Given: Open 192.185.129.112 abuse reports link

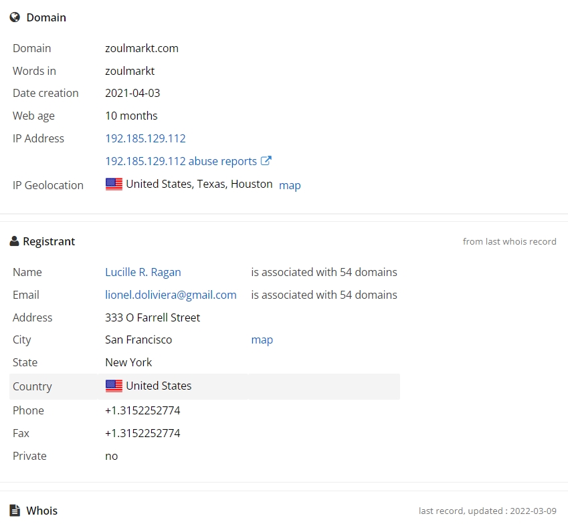Looking at the screenshot, I should point(181,161).
